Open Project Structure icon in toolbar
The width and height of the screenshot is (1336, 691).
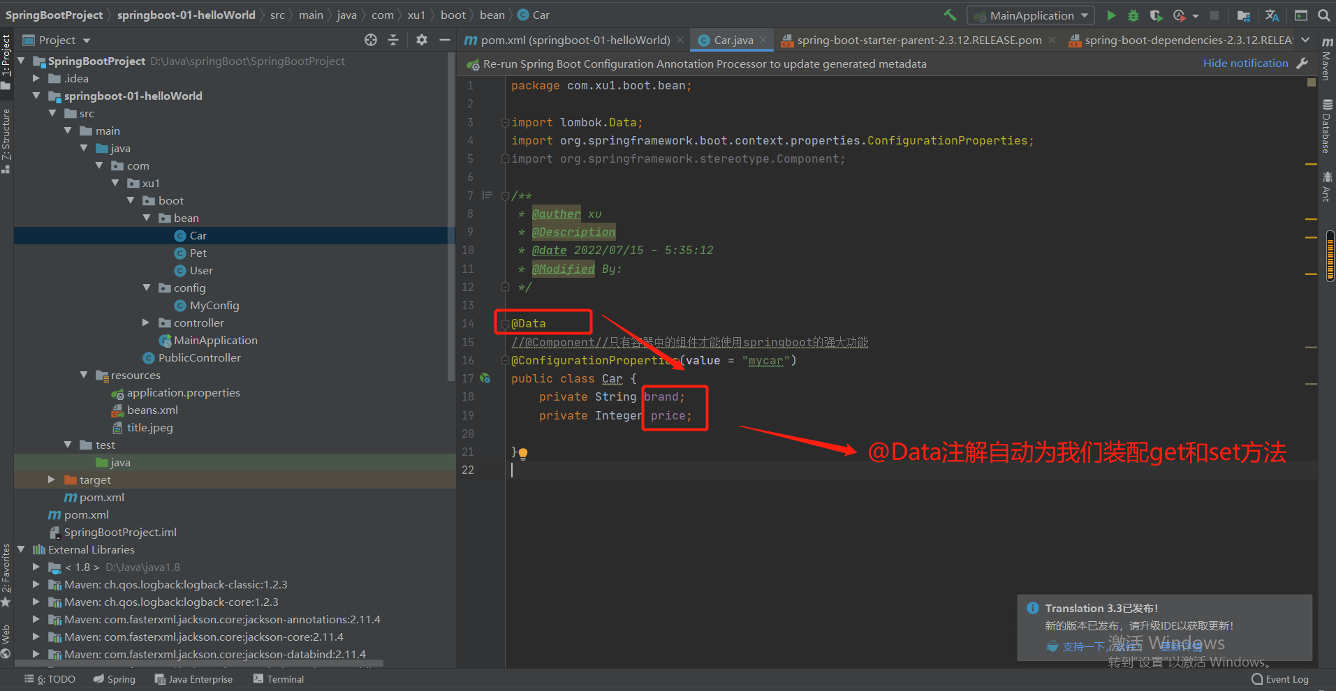[x=1244, y=15]
